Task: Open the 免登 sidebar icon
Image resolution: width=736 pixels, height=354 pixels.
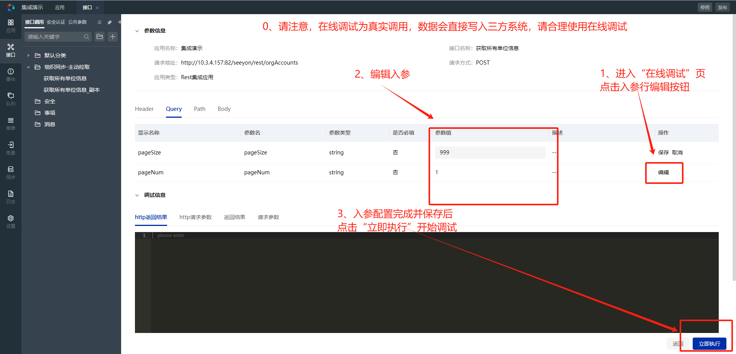Action: coord(11,148)
